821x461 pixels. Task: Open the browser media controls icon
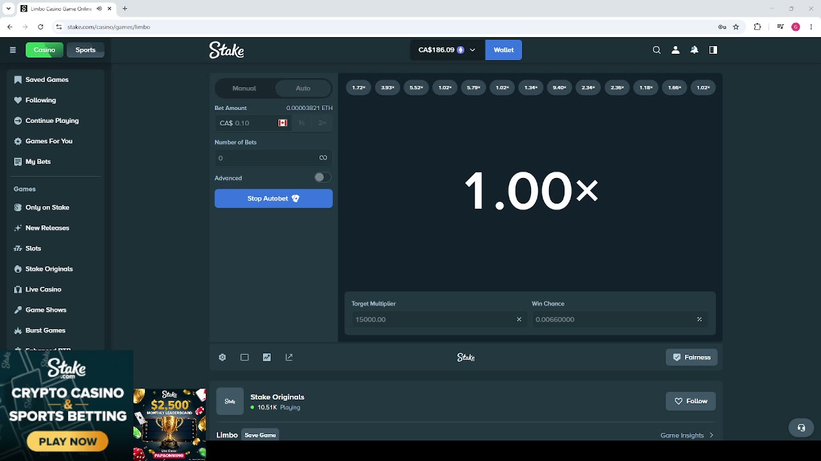[780, 27]
